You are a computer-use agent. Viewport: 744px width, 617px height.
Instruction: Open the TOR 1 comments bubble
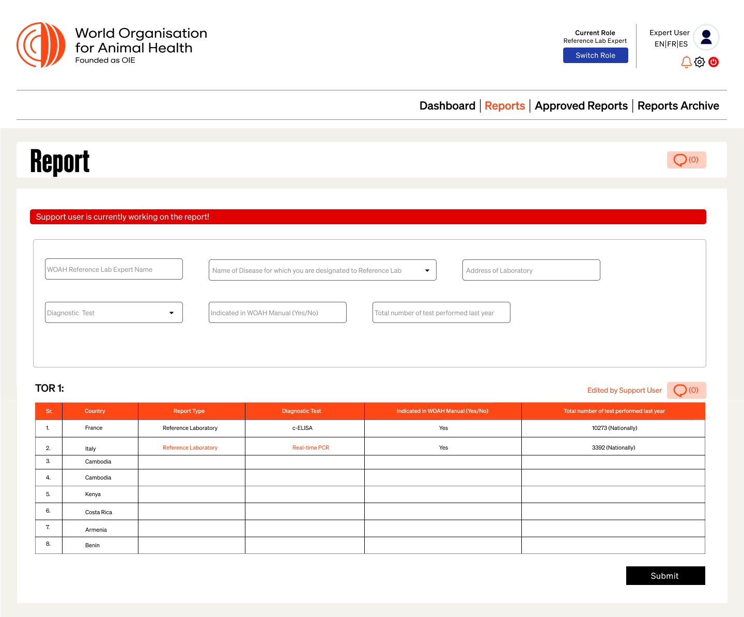686,390
